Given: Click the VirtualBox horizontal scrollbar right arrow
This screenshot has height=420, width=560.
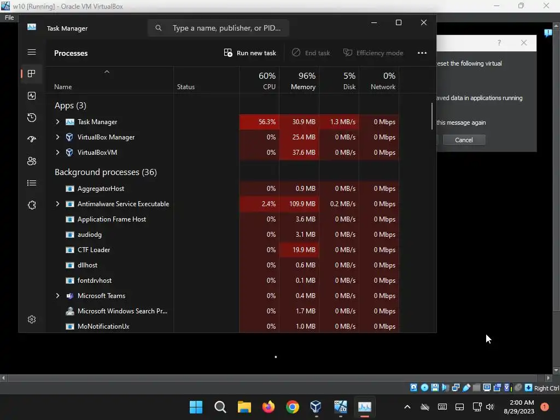Looking at the screenshot, I should [x=548, y=377].
